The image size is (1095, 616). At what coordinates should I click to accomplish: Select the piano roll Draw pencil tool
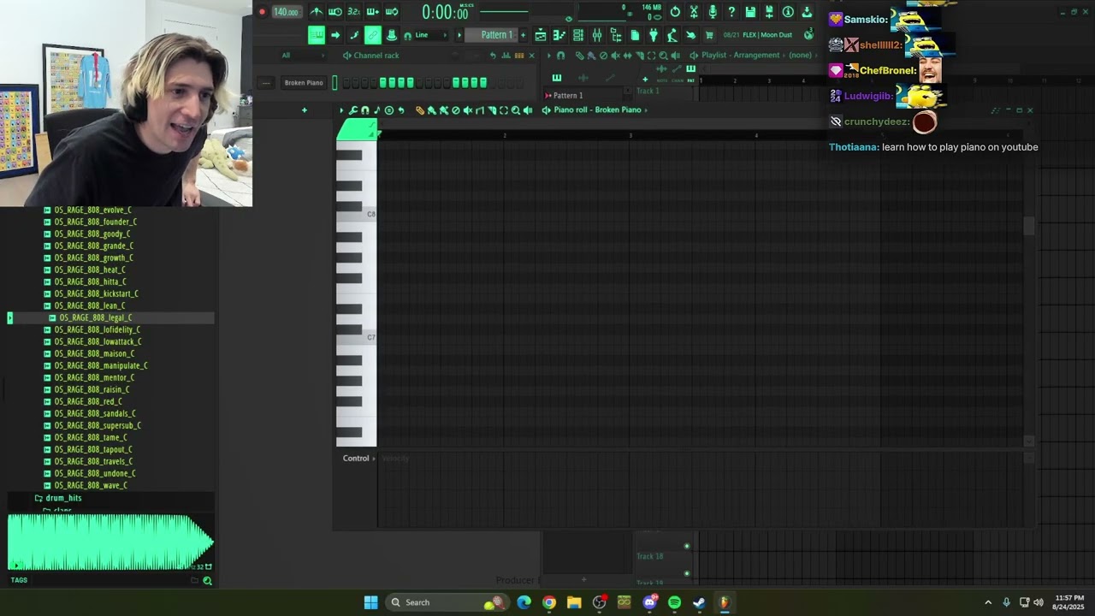tap(420, 110)
